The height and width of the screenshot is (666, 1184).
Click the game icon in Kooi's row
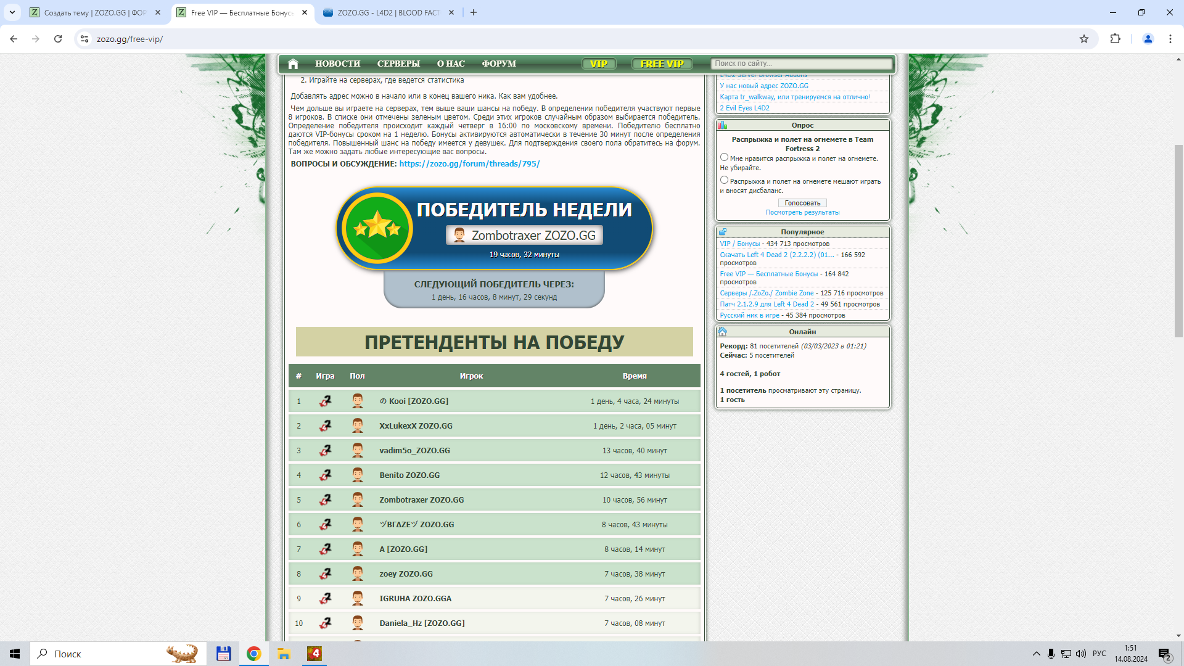coord(325,401)
